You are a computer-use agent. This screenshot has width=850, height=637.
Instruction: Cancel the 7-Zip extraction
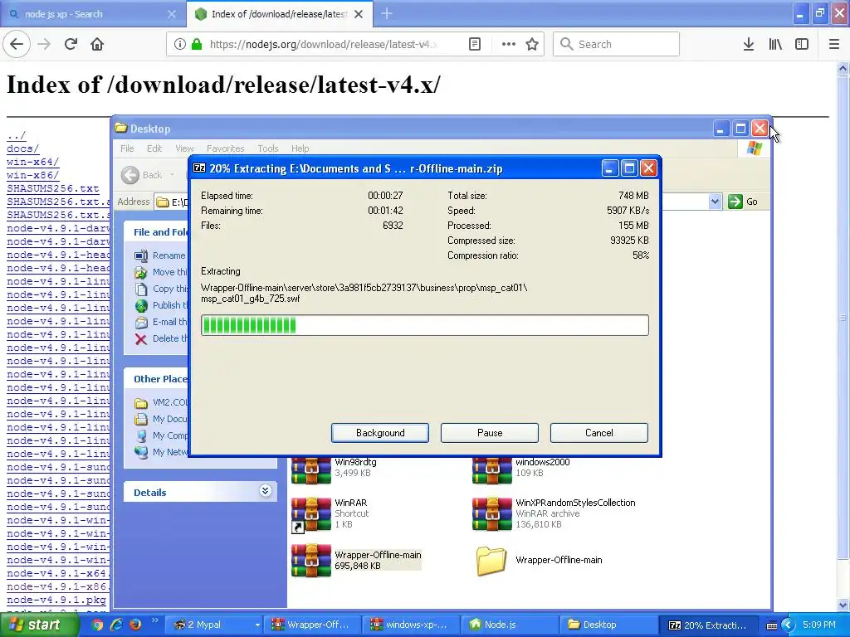click(599, 433)
